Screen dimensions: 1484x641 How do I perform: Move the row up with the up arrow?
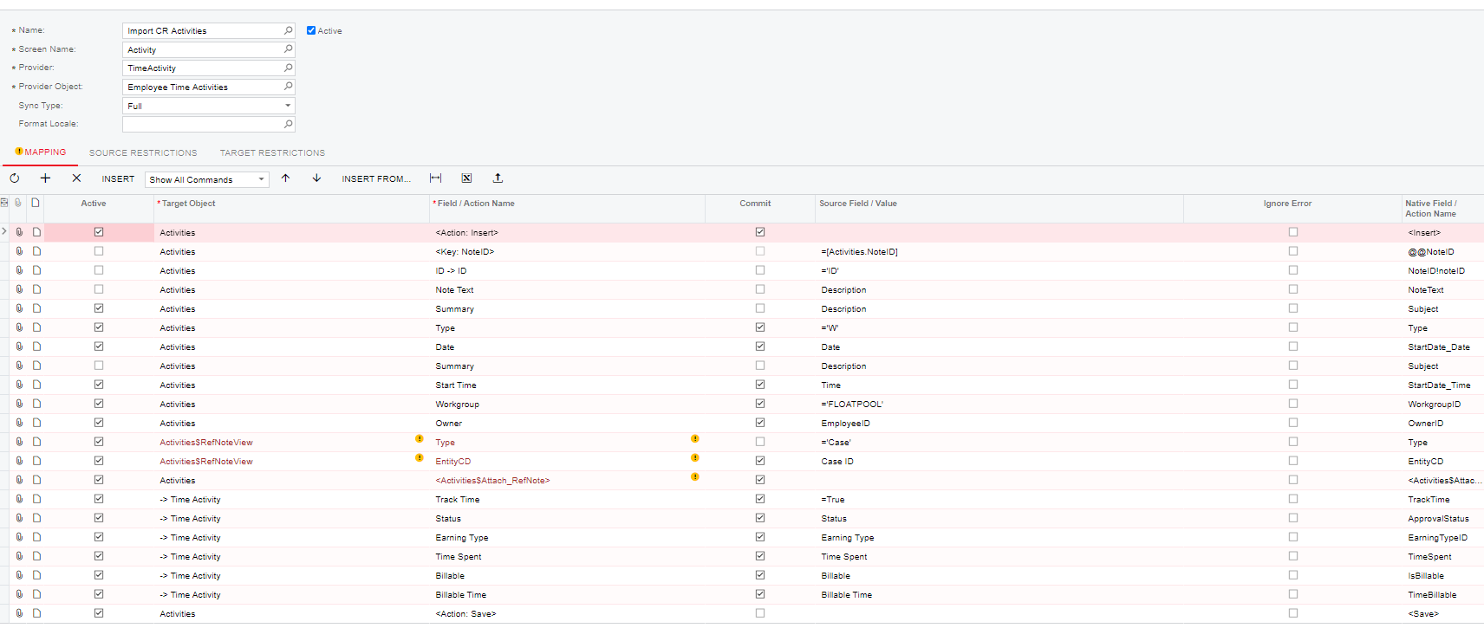pyautogui.click(x=285, y=178)
